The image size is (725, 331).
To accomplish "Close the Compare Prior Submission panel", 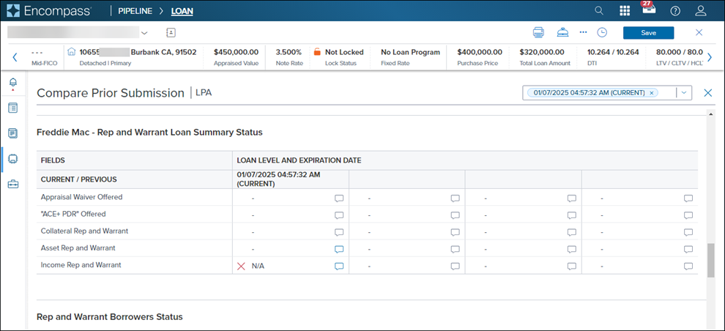I will tap(708, 93).
